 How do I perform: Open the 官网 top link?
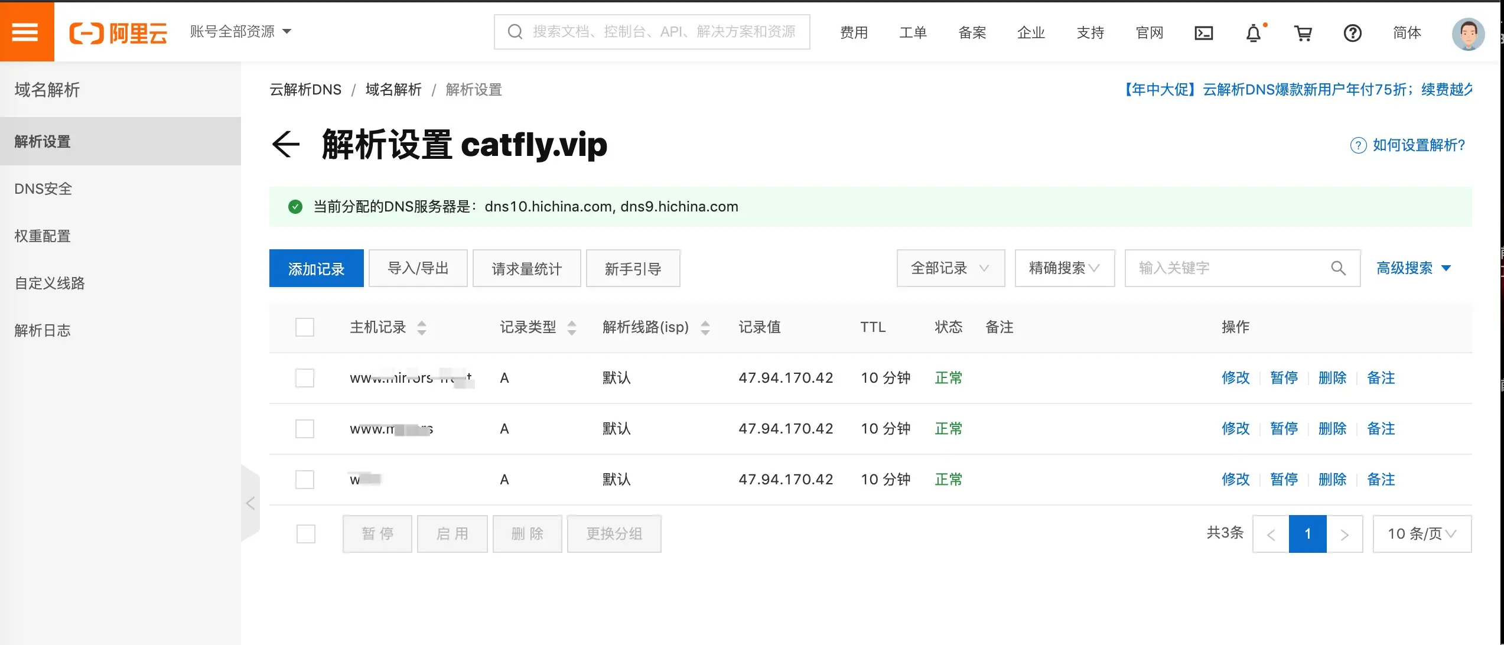(1150, 32)
